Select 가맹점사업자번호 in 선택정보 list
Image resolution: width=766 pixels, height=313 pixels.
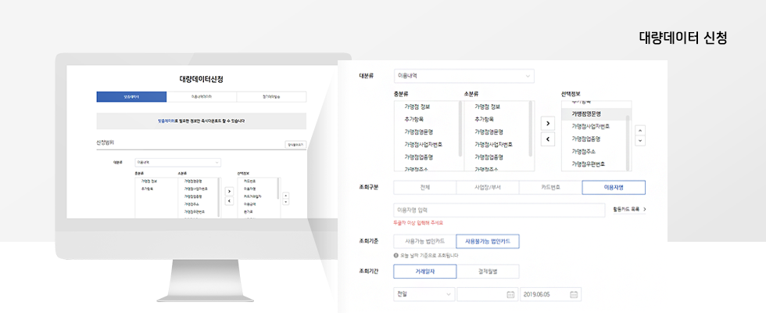[591, 126]
